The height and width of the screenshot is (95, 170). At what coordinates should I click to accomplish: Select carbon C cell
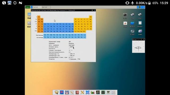(x=79, y=19)
